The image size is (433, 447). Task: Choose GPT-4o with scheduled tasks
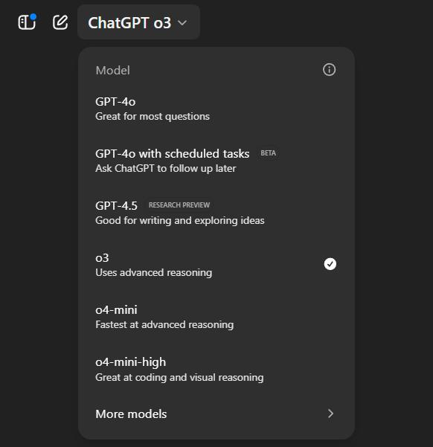[216, 161]
